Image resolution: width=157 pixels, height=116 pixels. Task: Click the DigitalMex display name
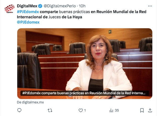click(x=27, y=6)
